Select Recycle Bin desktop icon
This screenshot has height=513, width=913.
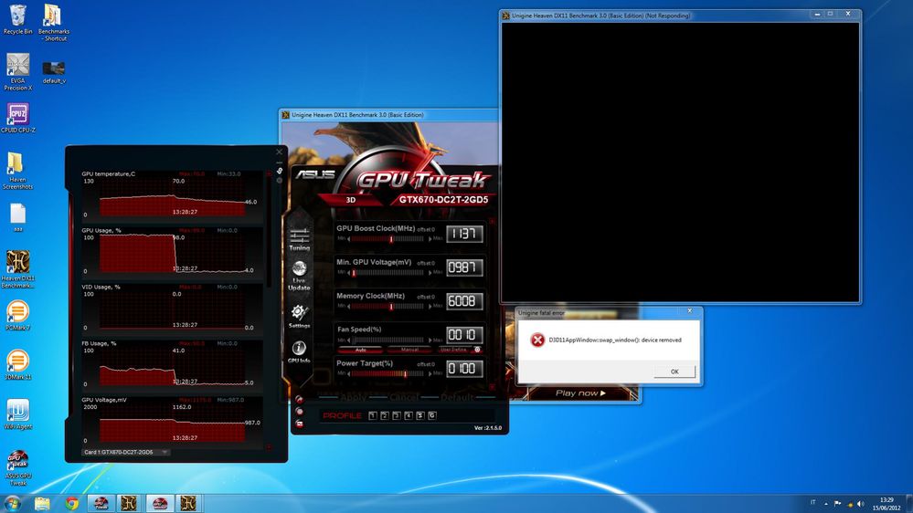pyautogui.click(x=17, y=20)
